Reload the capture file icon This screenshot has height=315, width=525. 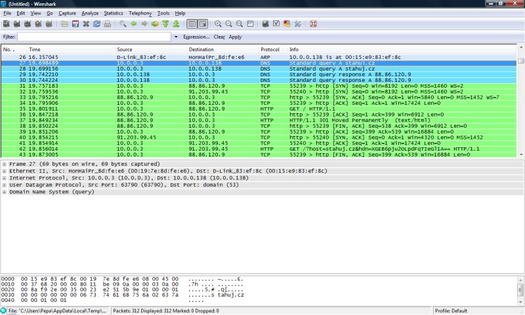click(96, 24)
